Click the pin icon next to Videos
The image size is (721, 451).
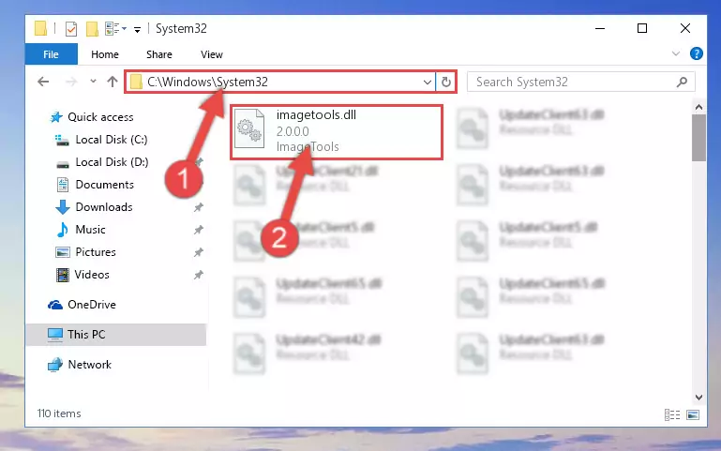click(x=198, y=275)
